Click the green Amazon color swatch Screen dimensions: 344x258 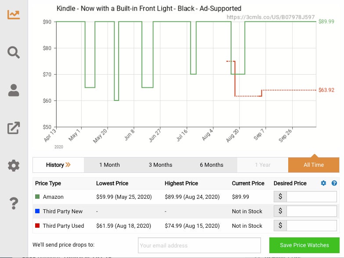pyautogui.click(x=38, y=197)
